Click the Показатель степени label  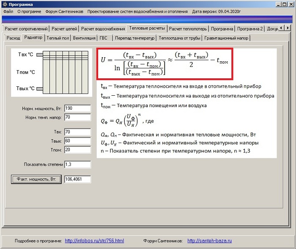tap(44, 164)
